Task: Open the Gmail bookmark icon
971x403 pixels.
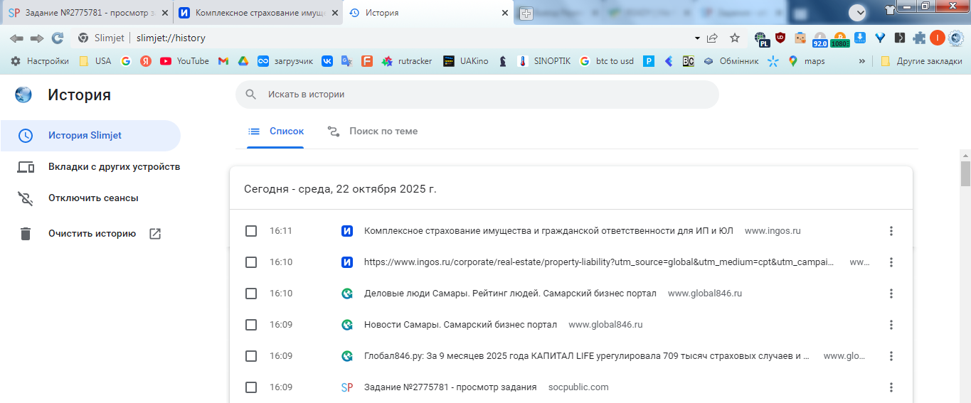Action: coord(223,61)
